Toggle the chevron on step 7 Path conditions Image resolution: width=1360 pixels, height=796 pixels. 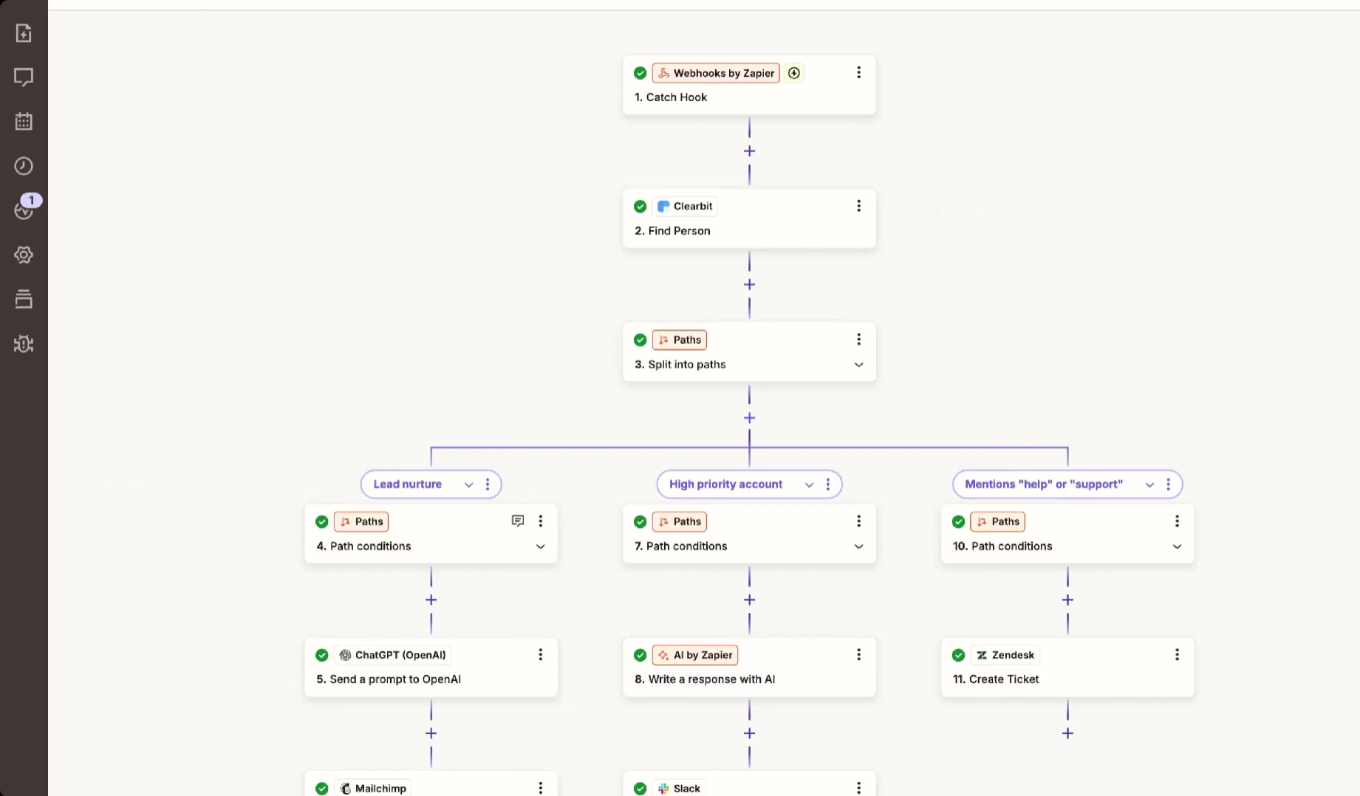(858, 546)
